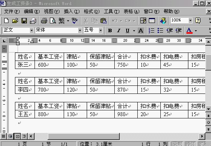
Task: Click previous page browse button
Action: coord(208,116)
